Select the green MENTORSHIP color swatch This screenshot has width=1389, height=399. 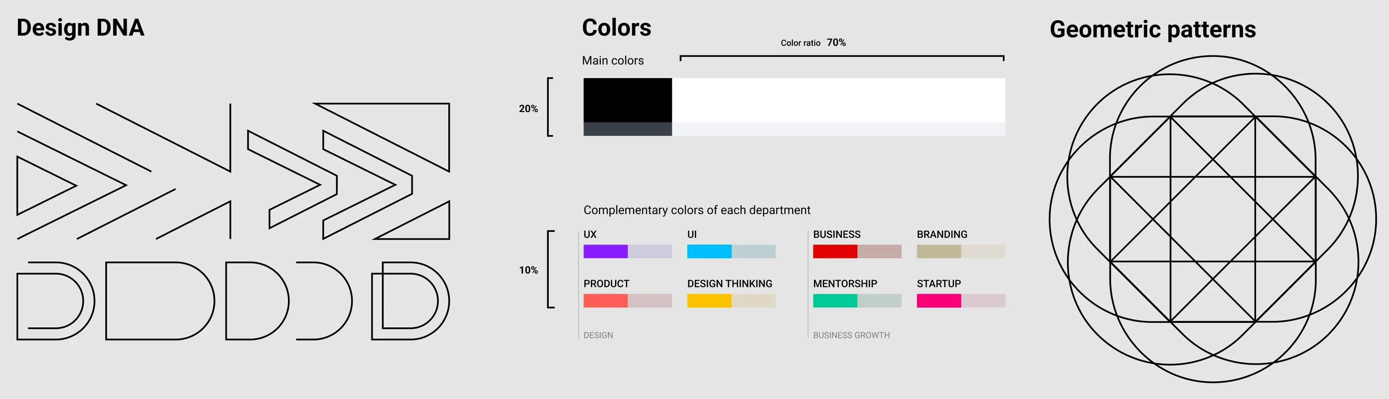835,300
